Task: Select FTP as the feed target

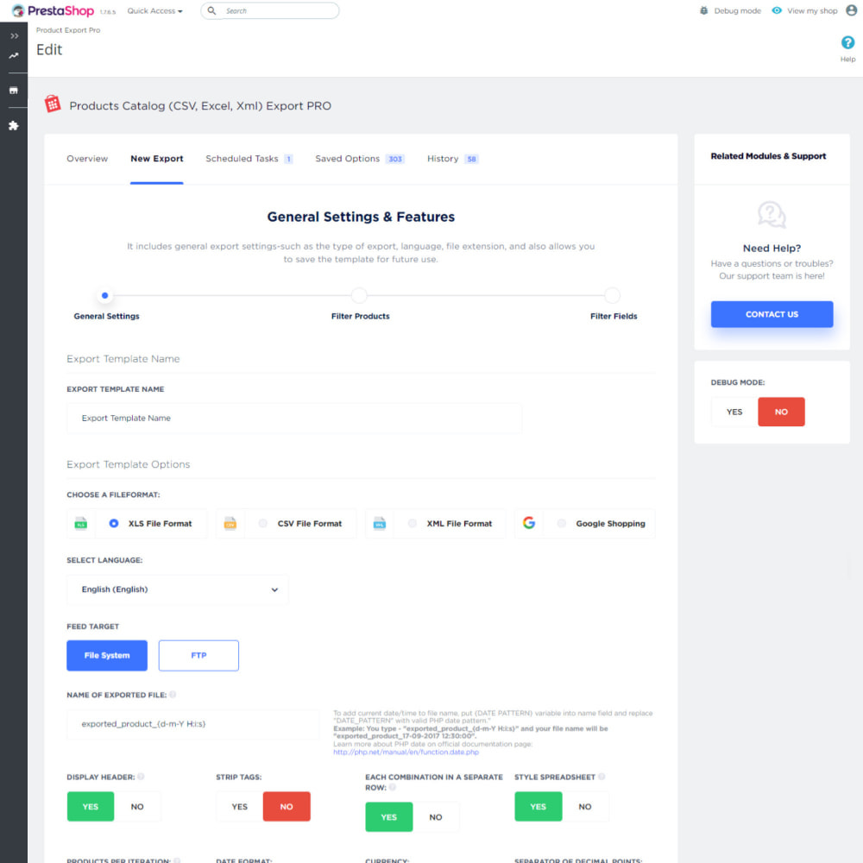Action: (x=198, y=655)
